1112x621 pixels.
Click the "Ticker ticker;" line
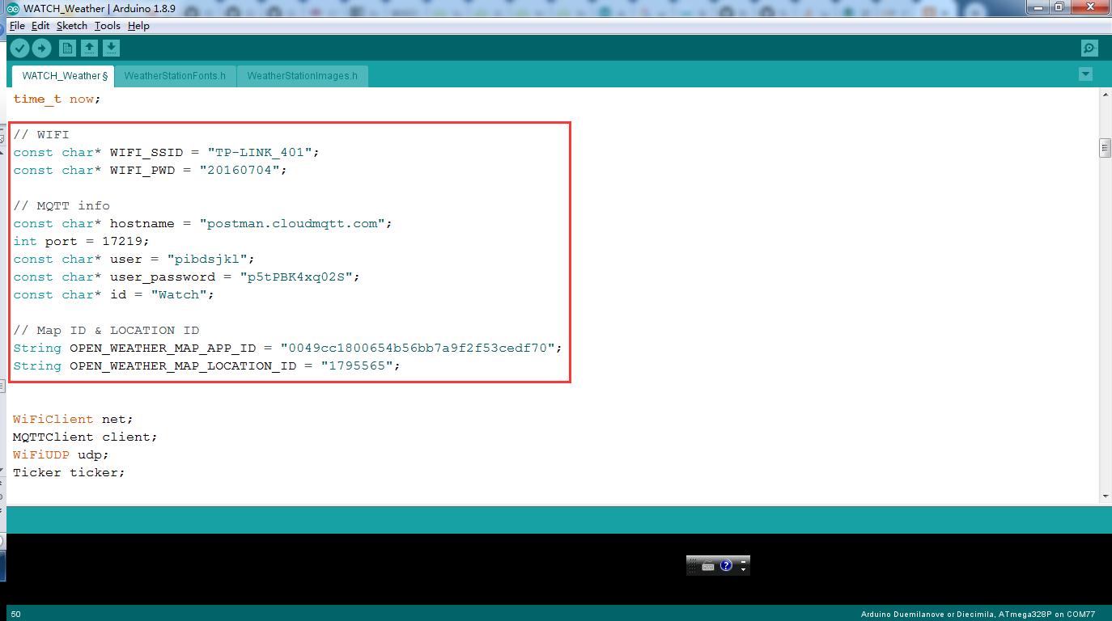click(69, 472)
